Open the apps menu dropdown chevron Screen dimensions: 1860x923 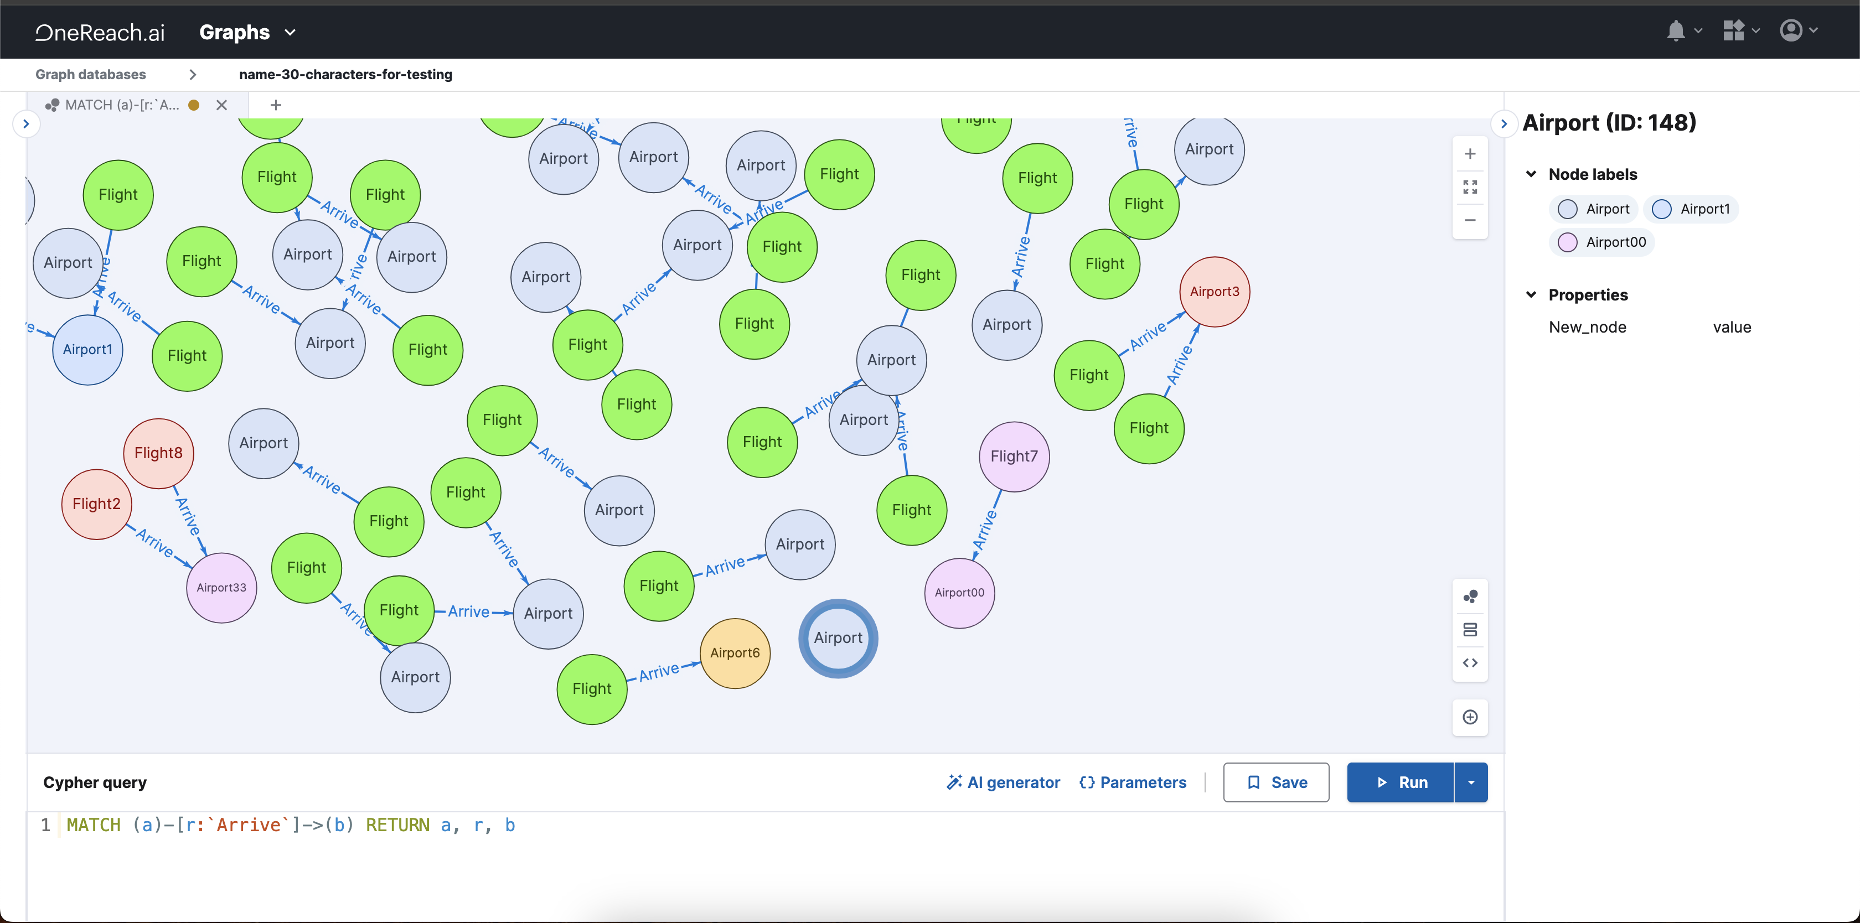pyautogui.click(x=1755, y=31)
